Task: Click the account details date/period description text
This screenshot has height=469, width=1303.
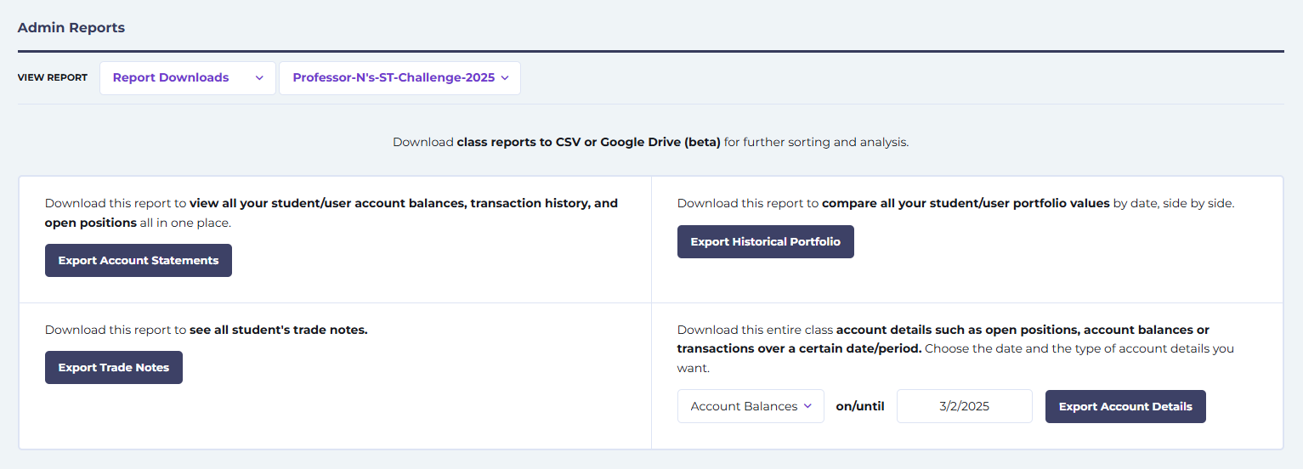Action: pos(955,348)
